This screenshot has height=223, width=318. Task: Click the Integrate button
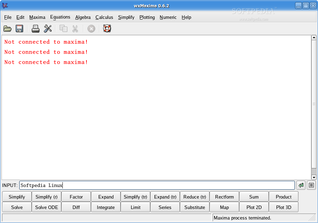106,207
